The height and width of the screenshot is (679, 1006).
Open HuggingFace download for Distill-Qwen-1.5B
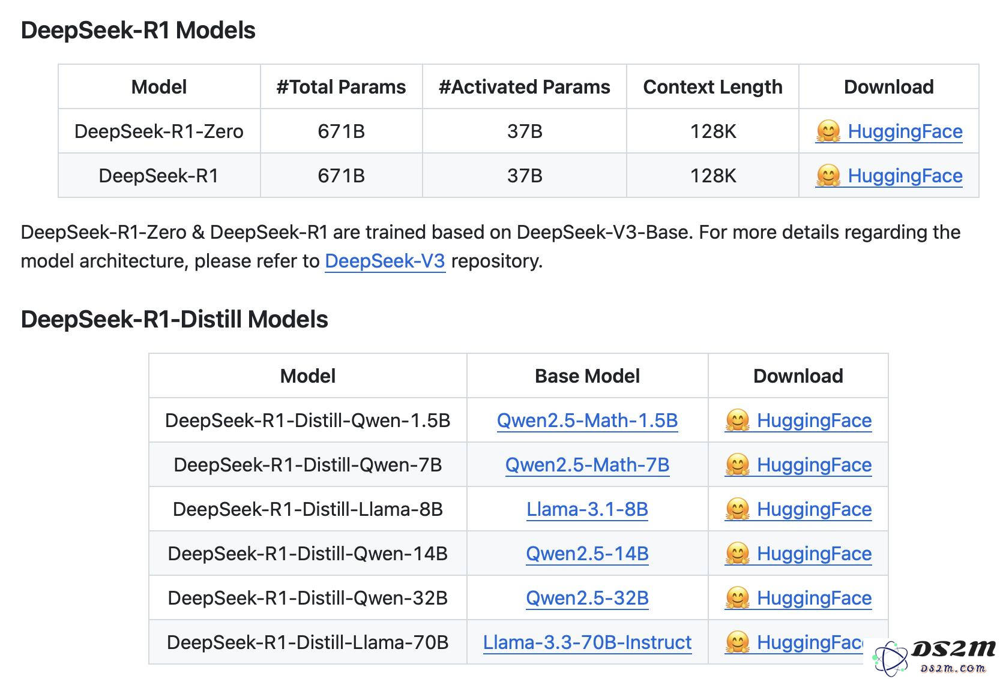click(x=798, y=420)
